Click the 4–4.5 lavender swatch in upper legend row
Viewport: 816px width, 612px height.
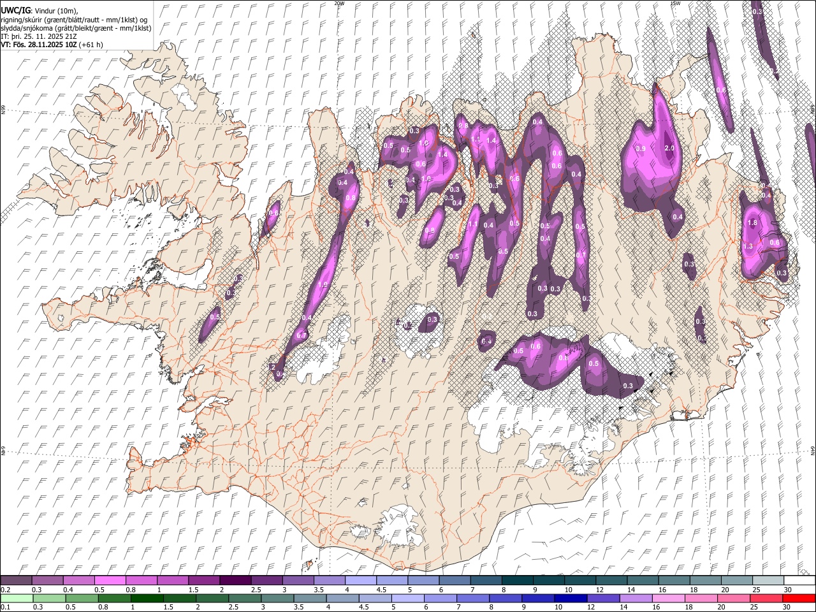[x=361, y=581]
